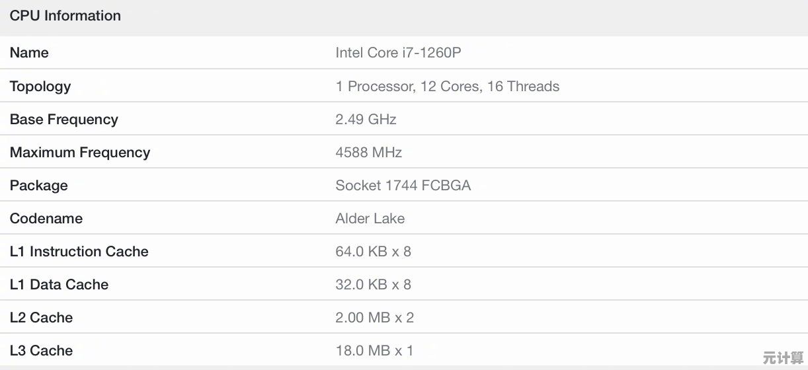Select the Base Frequency label

[64, 120]
